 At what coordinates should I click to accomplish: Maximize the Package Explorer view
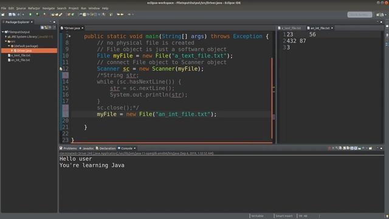click(54, 22)
